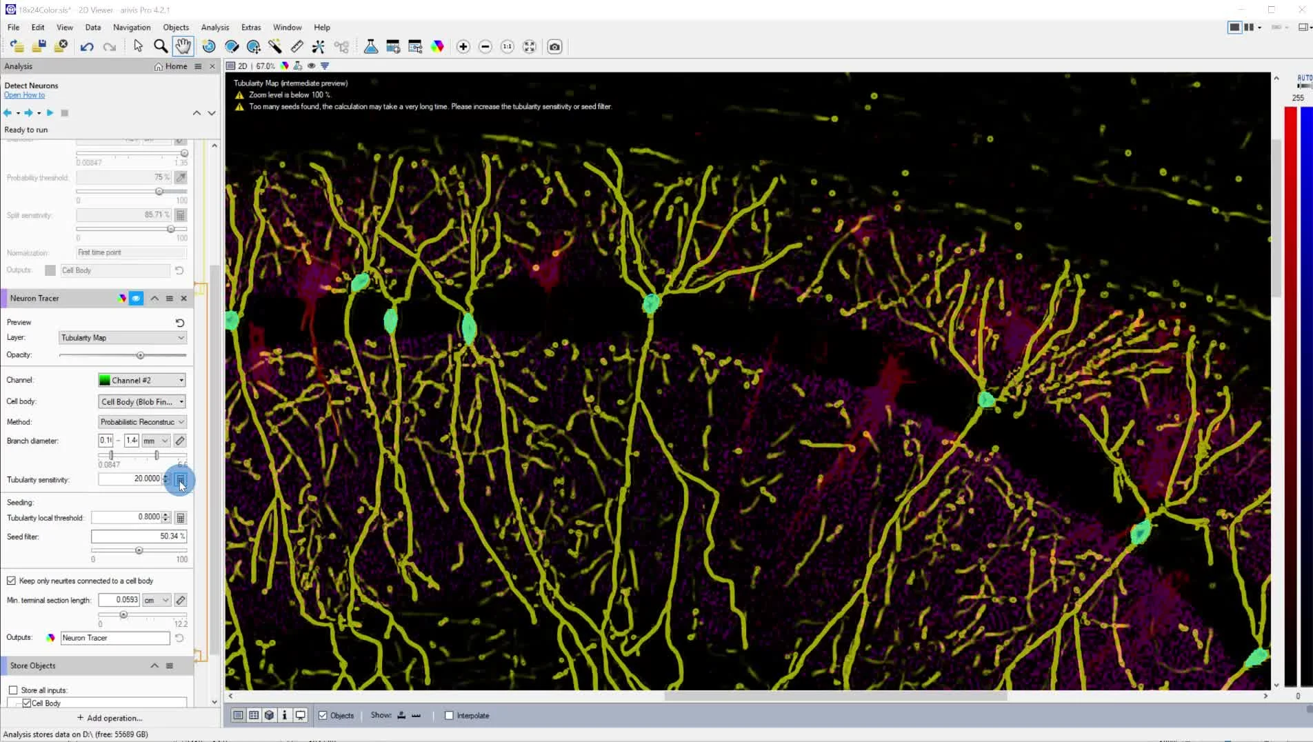Open the Channel #2 dropdown
The image size is (1313, 742).
coord(142,380)
